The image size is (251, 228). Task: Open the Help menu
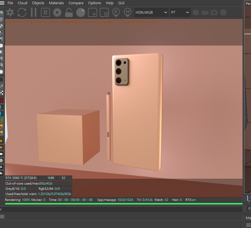110,3
